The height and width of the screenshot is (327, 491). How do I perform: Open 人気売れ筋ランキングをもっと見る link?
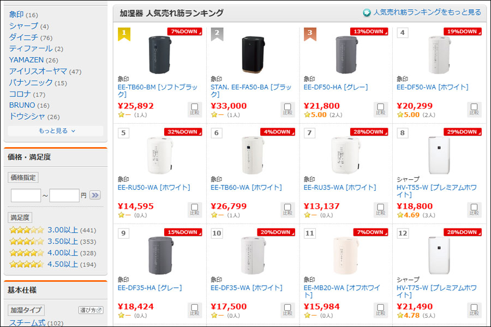coord(427,13)
